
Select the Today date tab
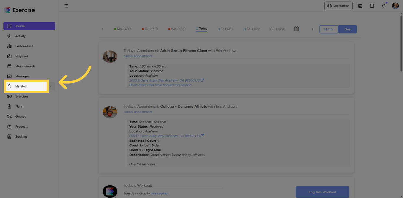click(x=201, y=29)
